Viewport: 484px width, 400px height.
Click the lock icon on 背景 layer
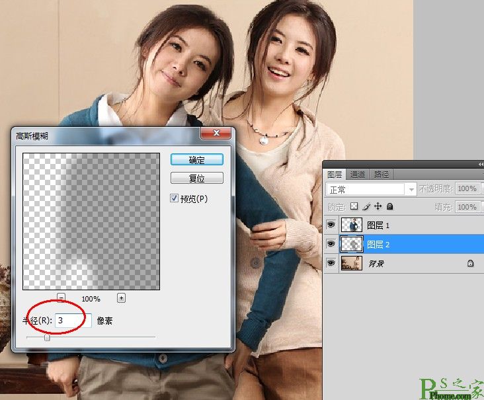pyautogui.click(x=470, y=263)
